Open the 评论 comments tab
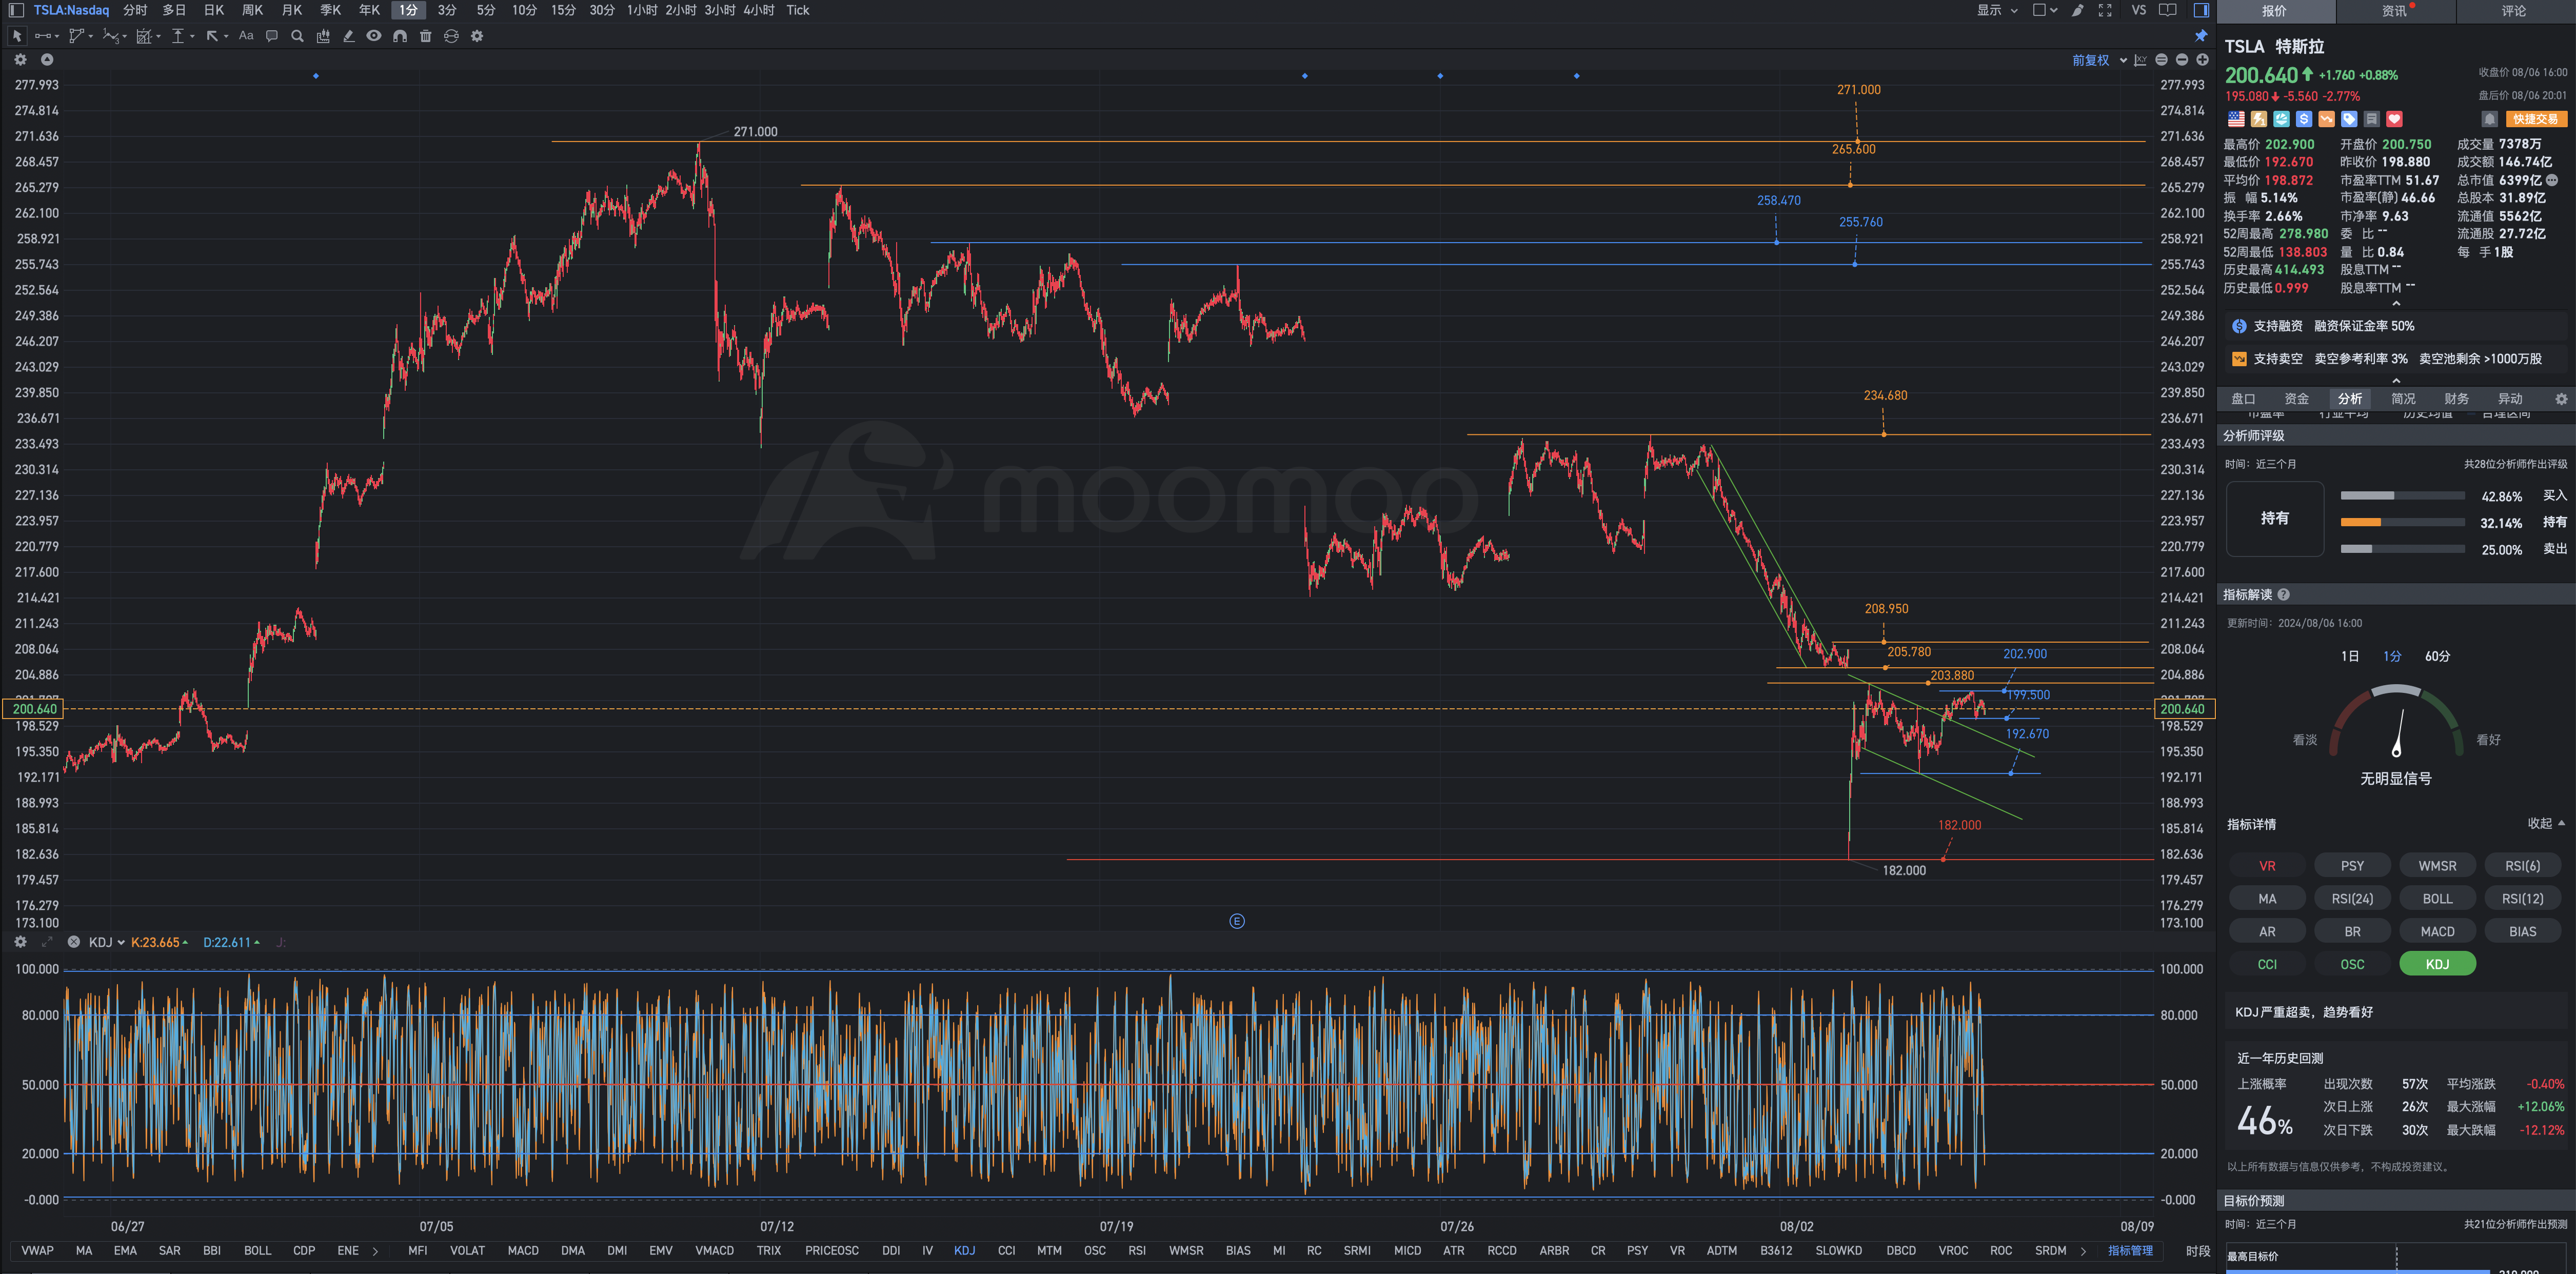The image size is (2576, 1274). click(x=2514, y=11)
